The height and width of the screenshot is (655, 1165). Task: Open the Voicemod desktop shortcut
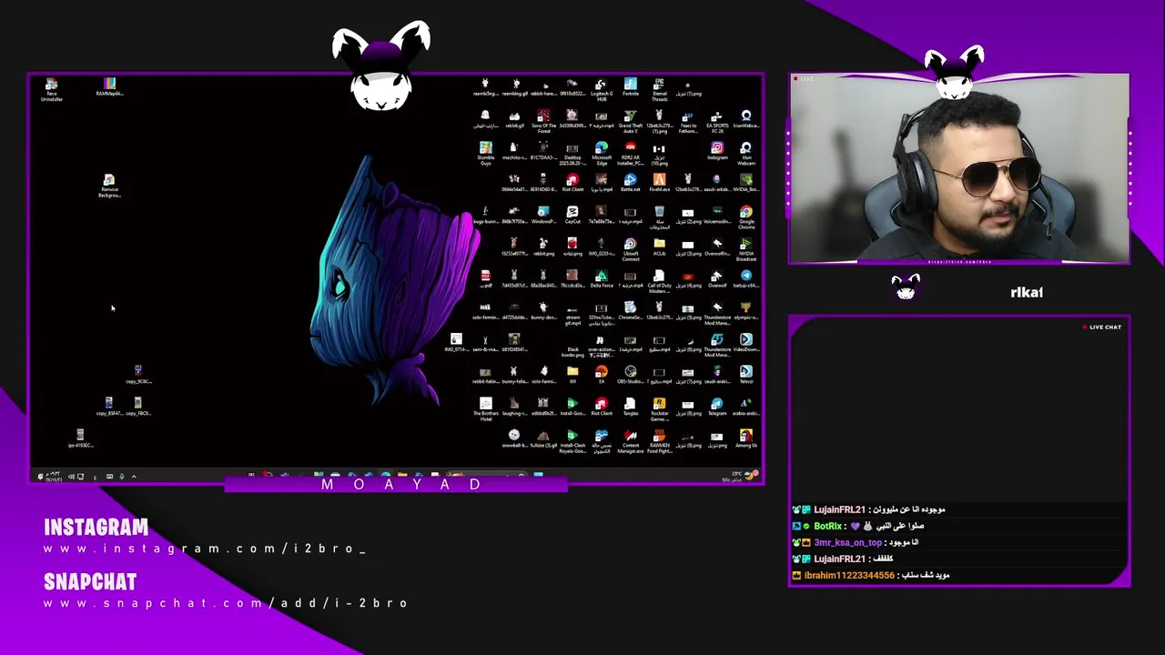tap(717, 215)
